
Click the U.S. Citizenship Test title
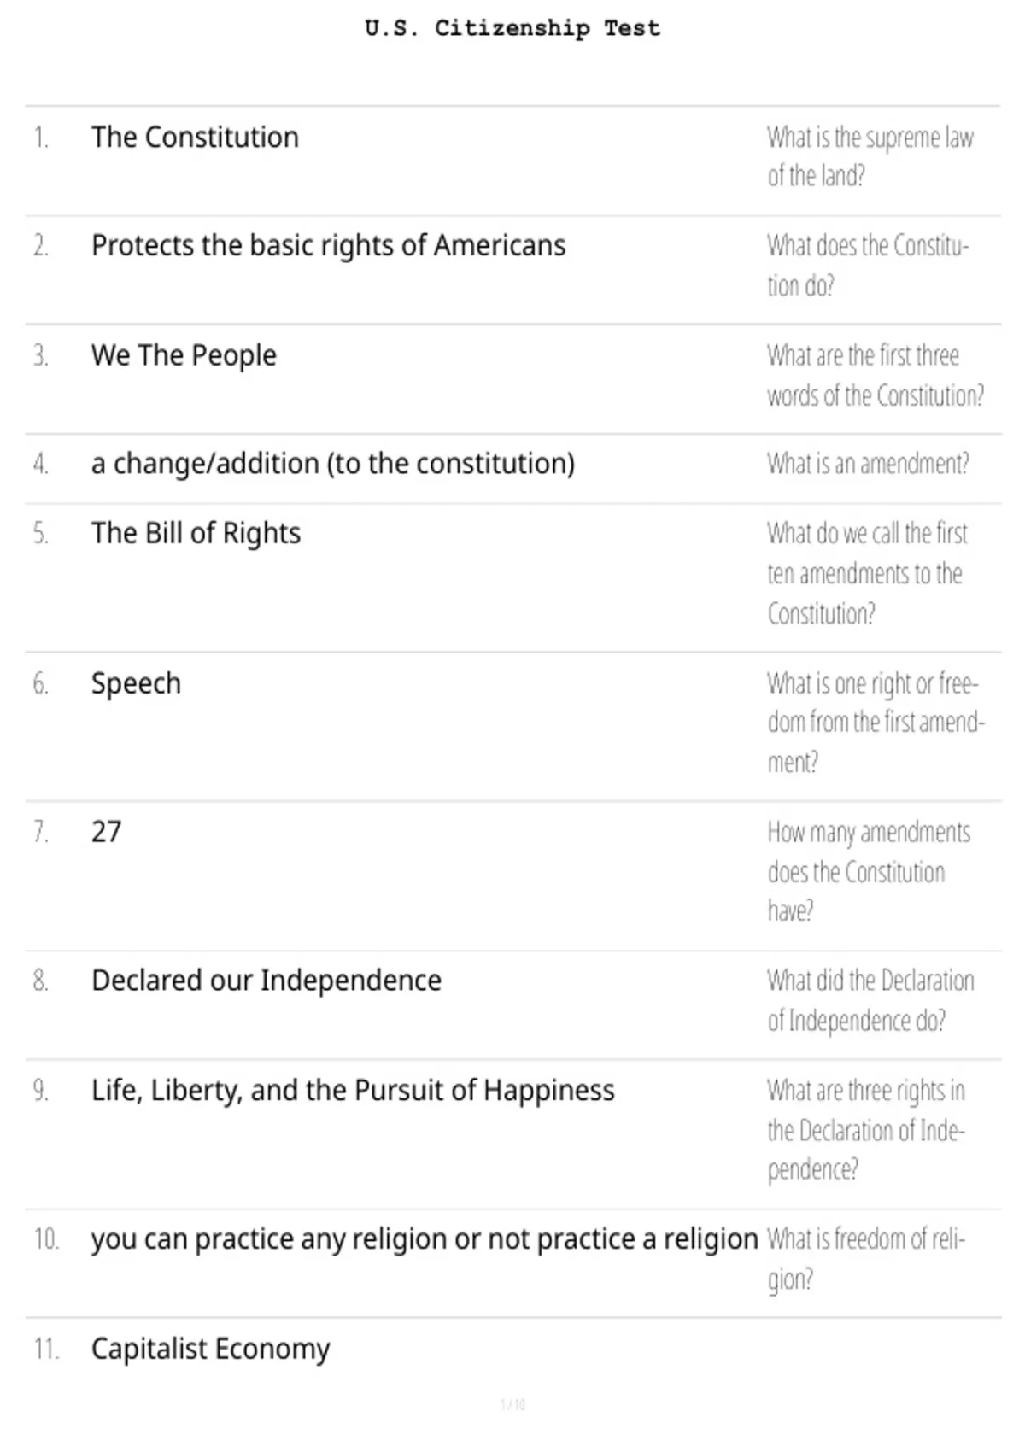click(512, 28)
